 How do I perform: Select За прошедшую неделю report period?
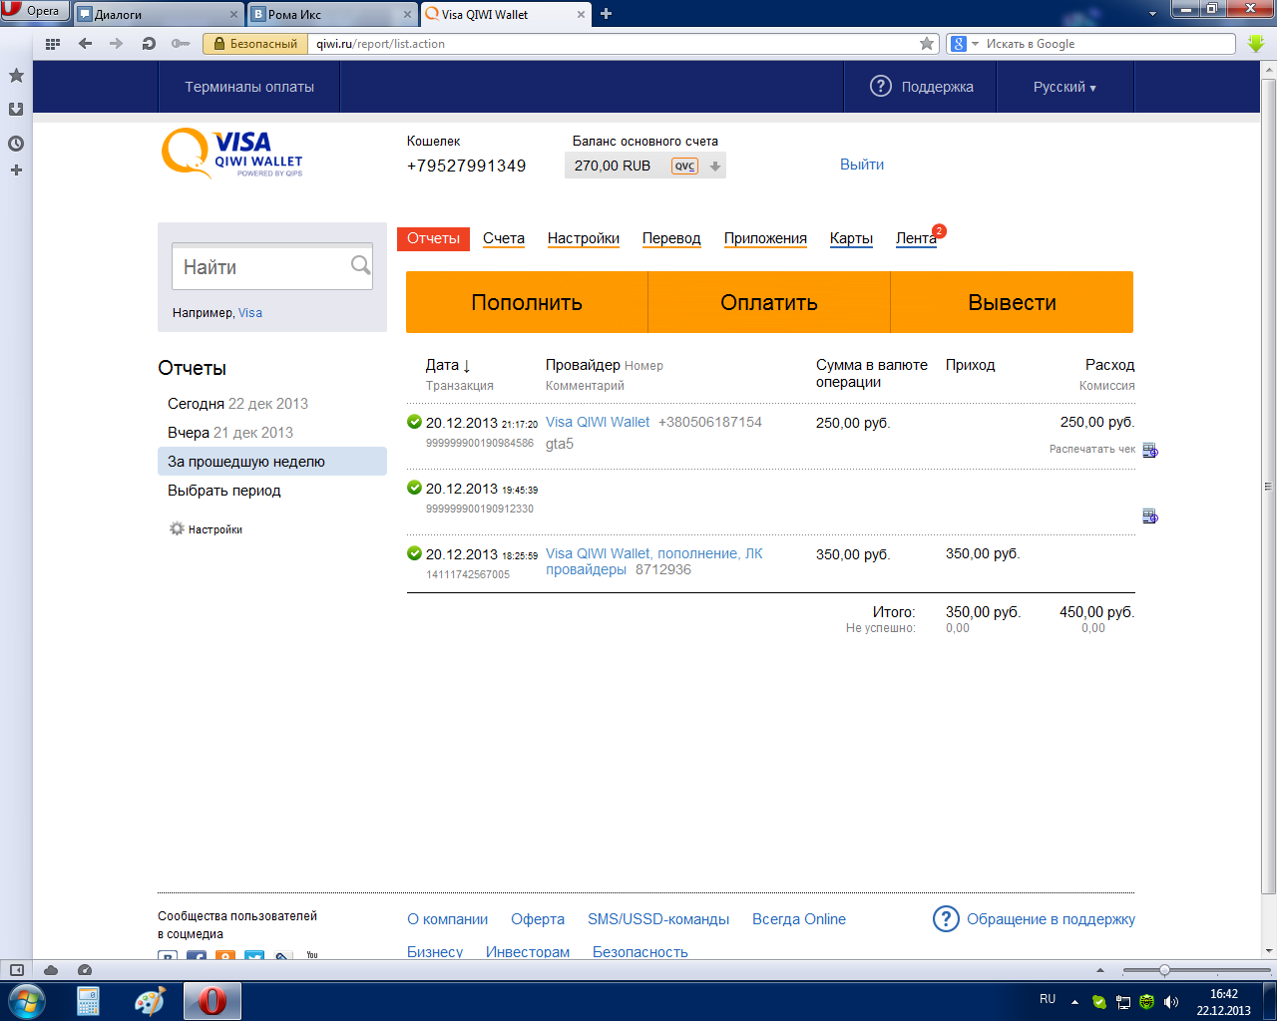tap(271, 461)
